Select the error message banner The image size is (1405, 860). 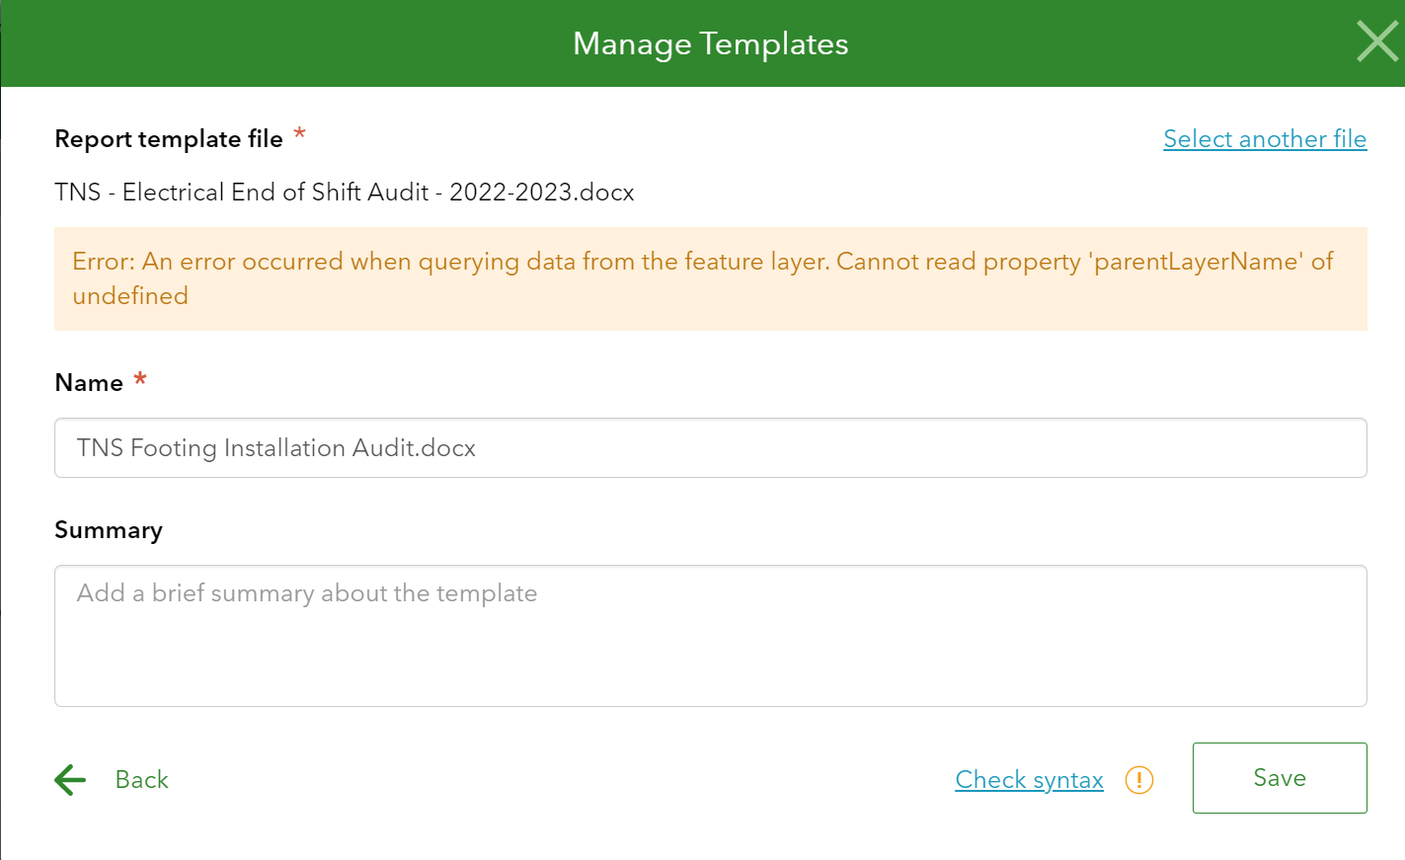[701, 279]
